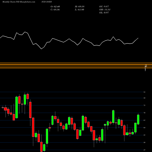This screenshot has height=152, width=152.
Task: Click the 55 price axis label
Action: (144, 135)
